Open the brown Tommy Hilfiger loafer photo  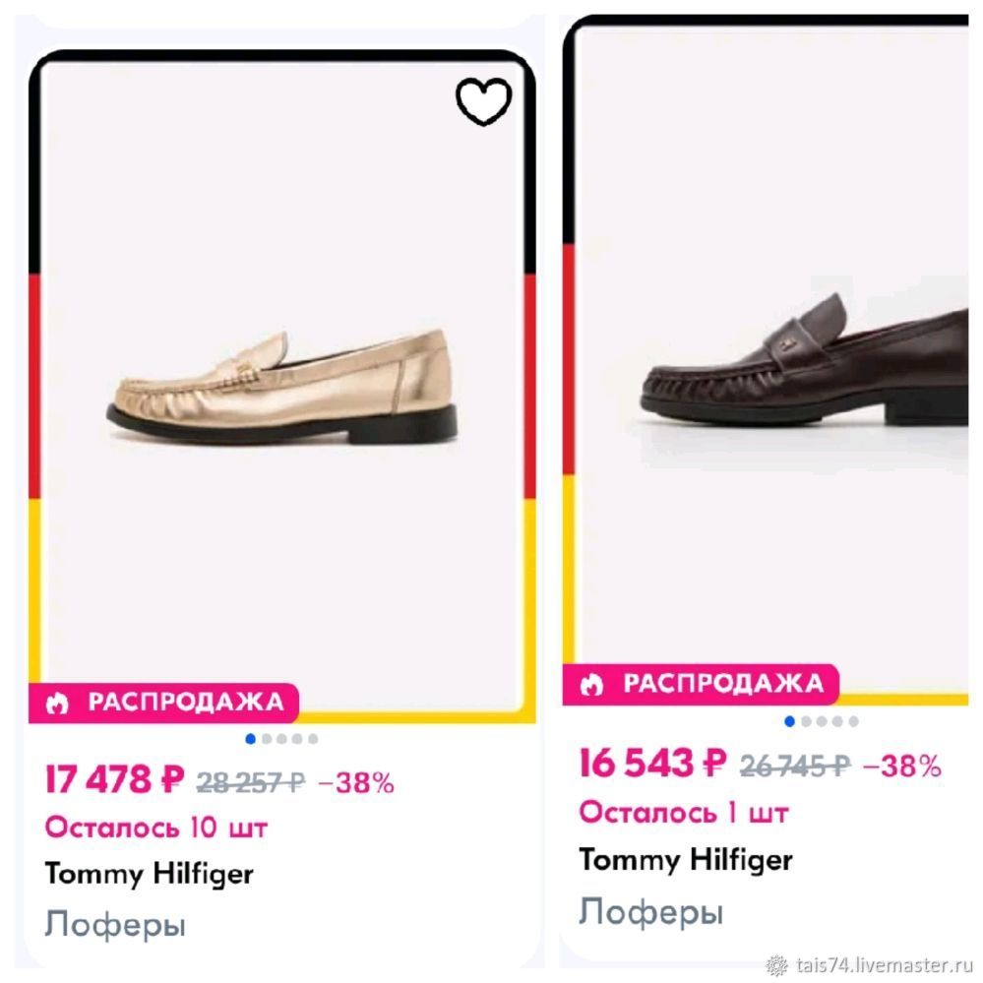pyautogui.click(x=804, y=360)
